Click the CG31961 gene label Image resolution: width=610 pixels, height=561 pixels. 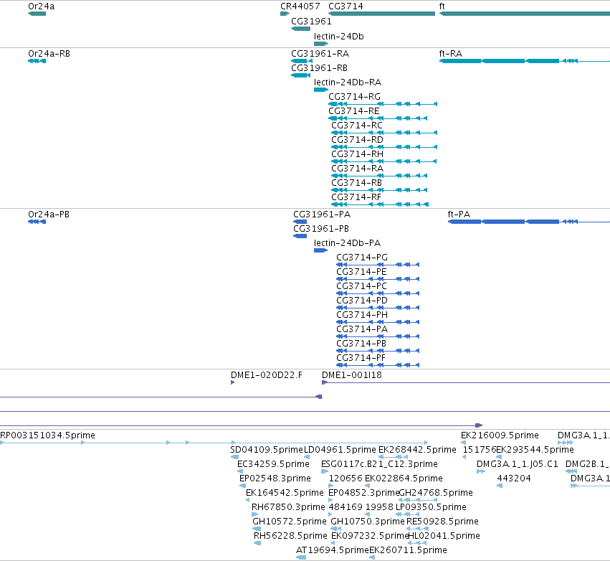point(311,22)
